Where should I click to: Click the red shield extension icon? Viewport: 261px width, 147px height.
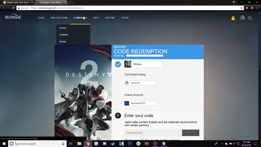(x=247, y=8)
